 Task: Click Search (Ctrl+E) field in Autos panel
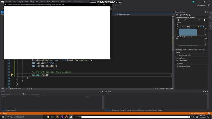point(11,94)
